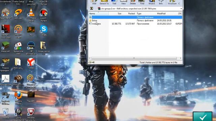This screenshot has height=121, width=216.
Task: Select the install.exe file row
Action: pyautogui.click(x=135, y=24)
